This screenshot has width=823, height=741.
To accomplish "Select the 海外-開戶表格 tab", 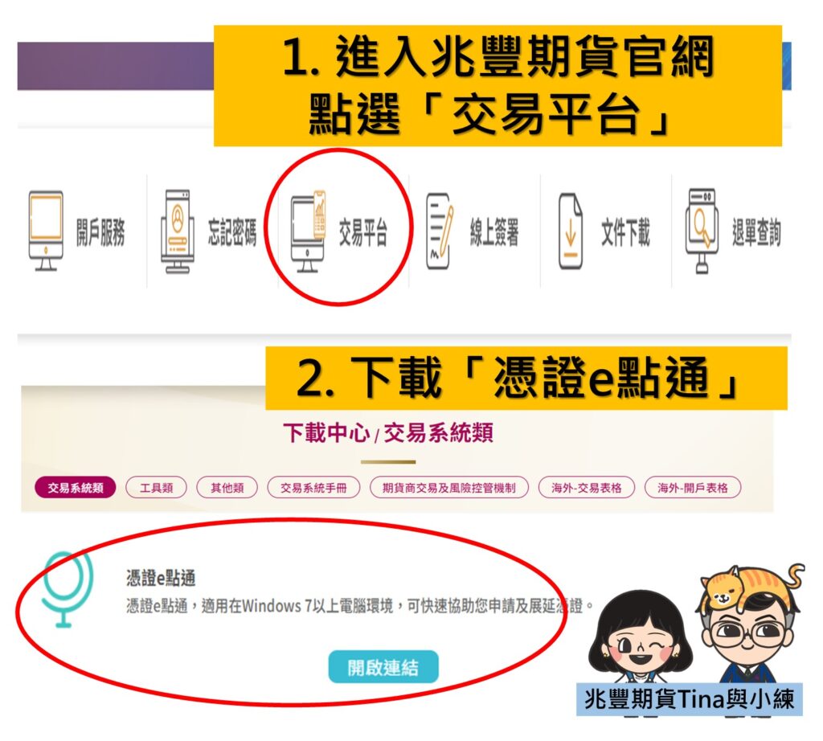I will pos(693,488).
